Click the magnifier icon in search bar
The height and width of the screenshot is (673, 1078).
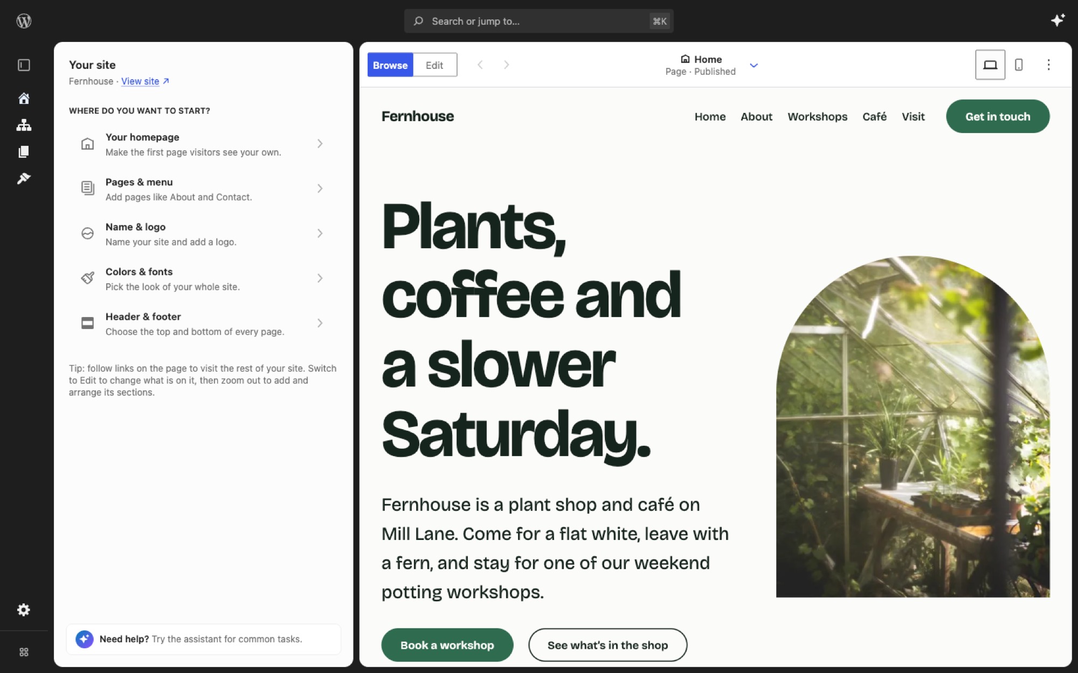click(418, 21)
